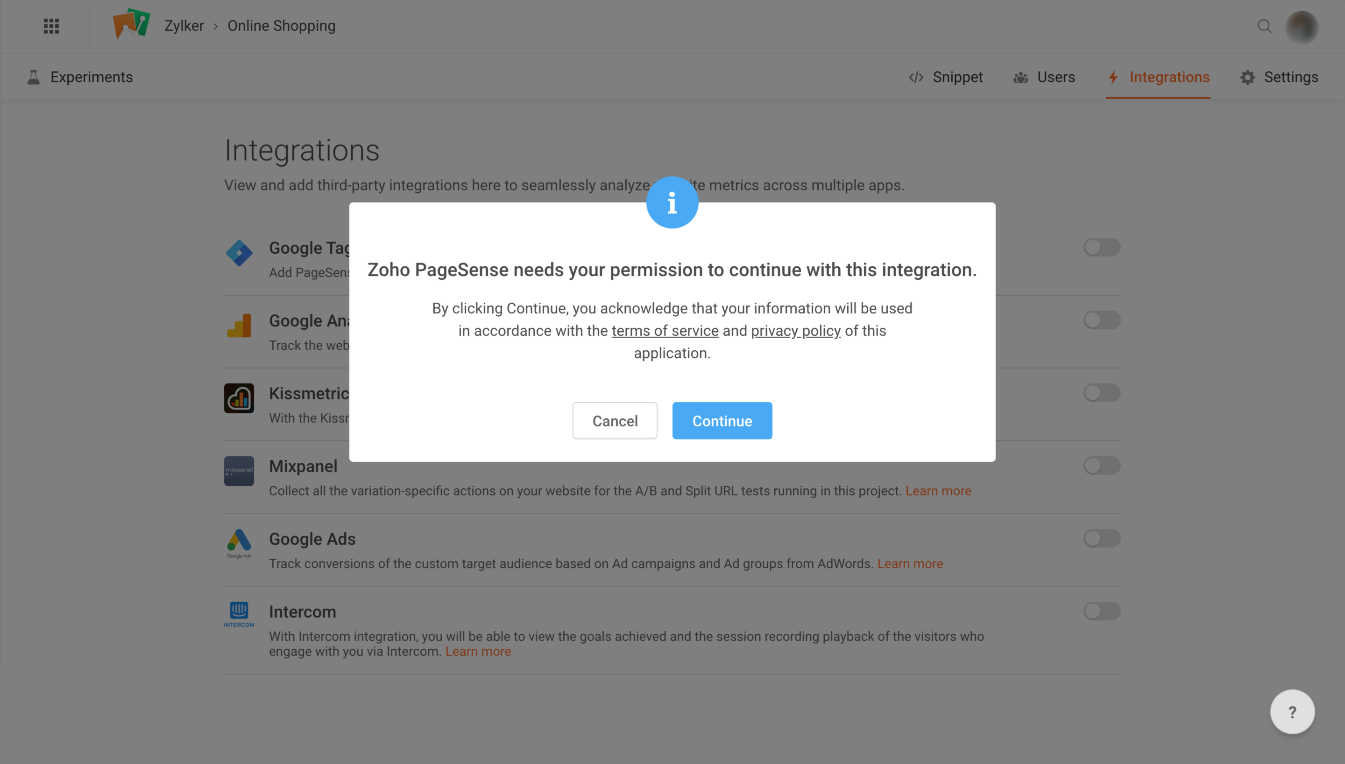Click the Continue button in dialog
Viewport: 1345px width, 764px height.
[722, 421]
